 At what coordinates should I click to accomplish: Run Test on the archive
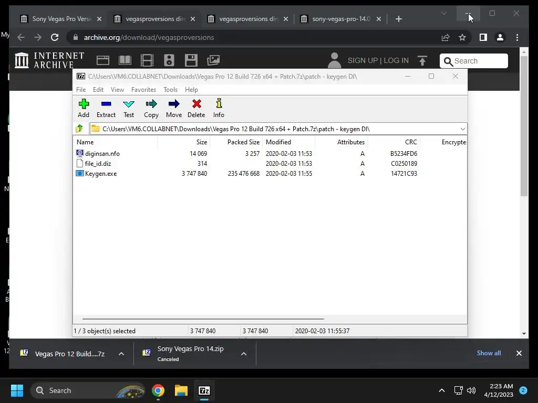(129, 108)
